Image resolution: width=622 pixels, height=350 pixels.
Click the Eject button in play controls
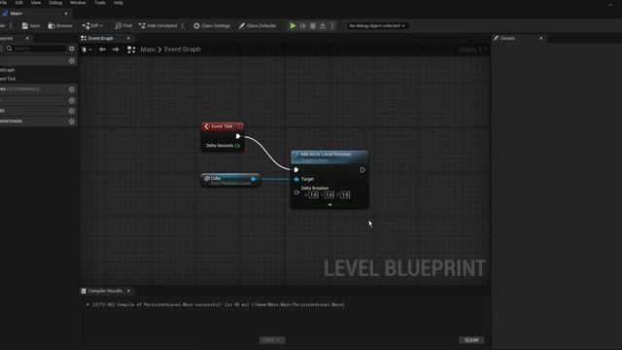click(323, 26)
